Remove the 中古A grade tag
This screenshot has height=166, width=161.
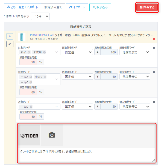pos(31,77)
